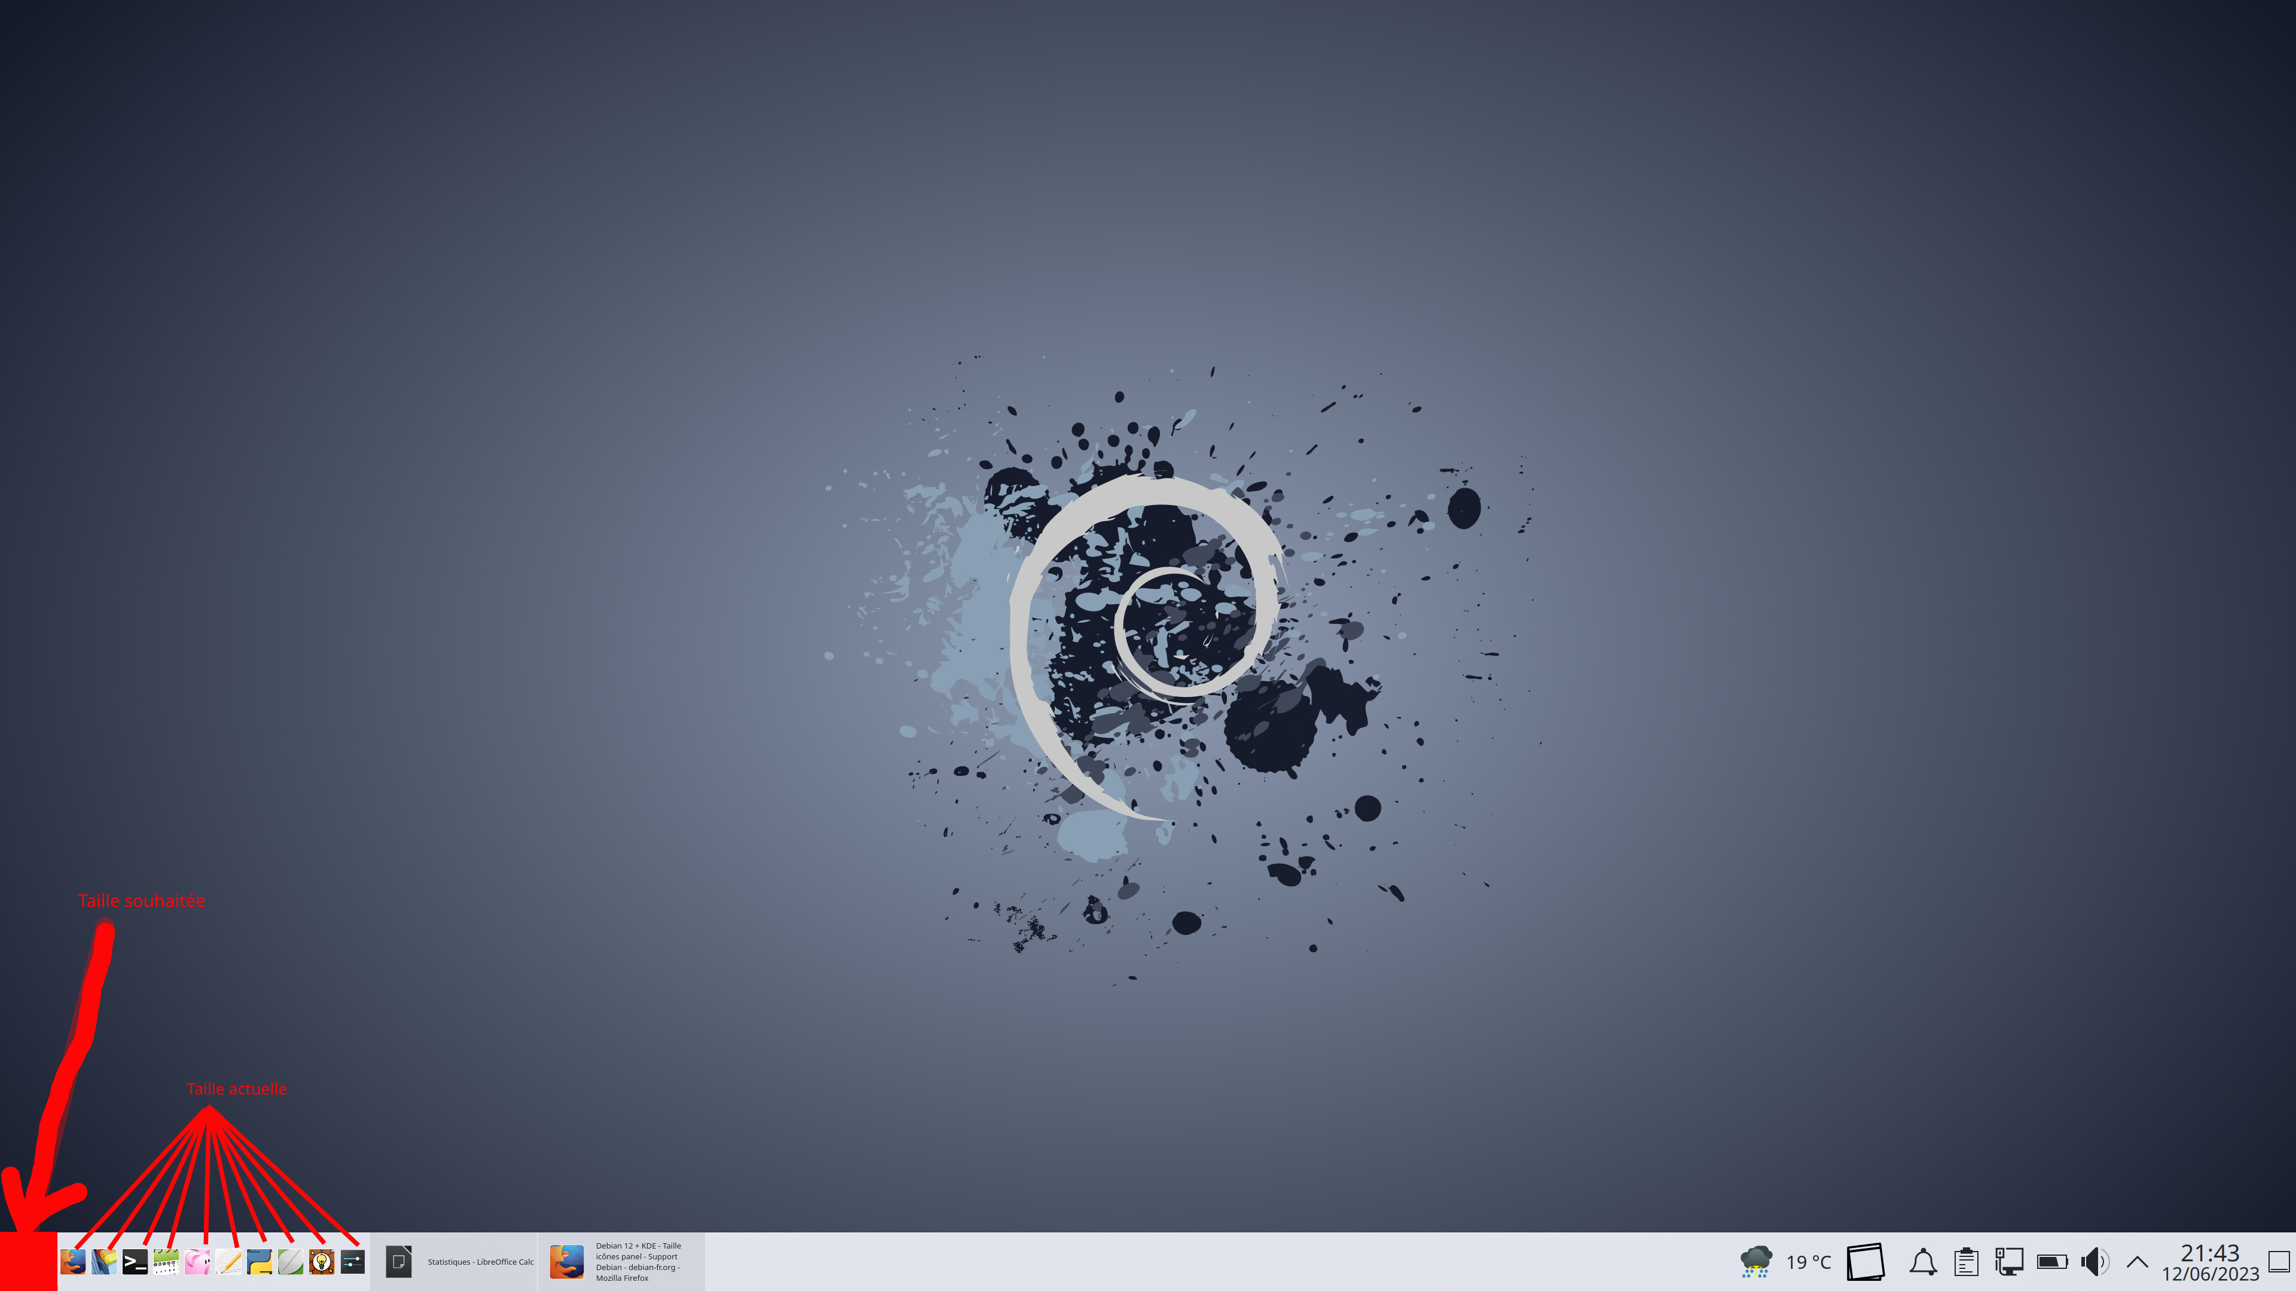Open the calendar from clock 21:43
This screenshot has width=2296, height=1291.
click(x=2210, y=1262)
